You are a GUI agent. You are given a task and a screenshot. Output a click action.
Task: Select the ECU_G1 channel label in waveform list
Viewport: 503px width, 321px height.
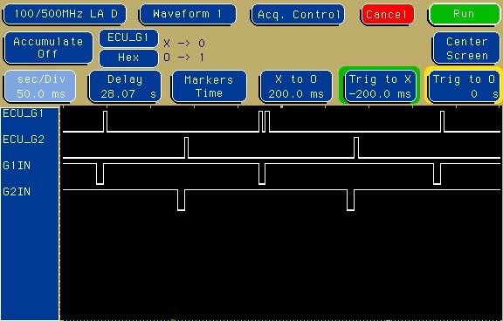[x=23, y=113]
